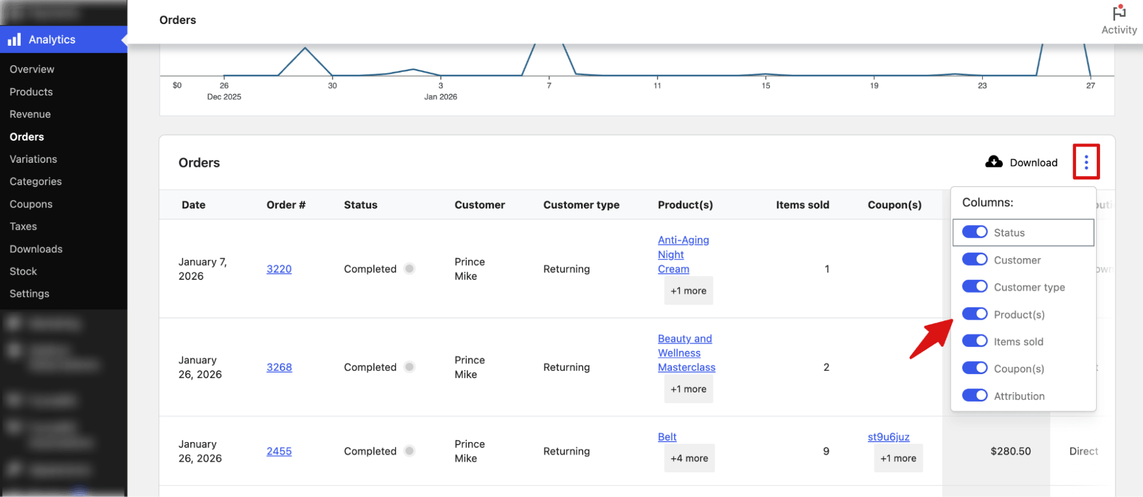The image size is (1143, 497).
Task: Click status dot for order 2455
Action: click(409, 451)
